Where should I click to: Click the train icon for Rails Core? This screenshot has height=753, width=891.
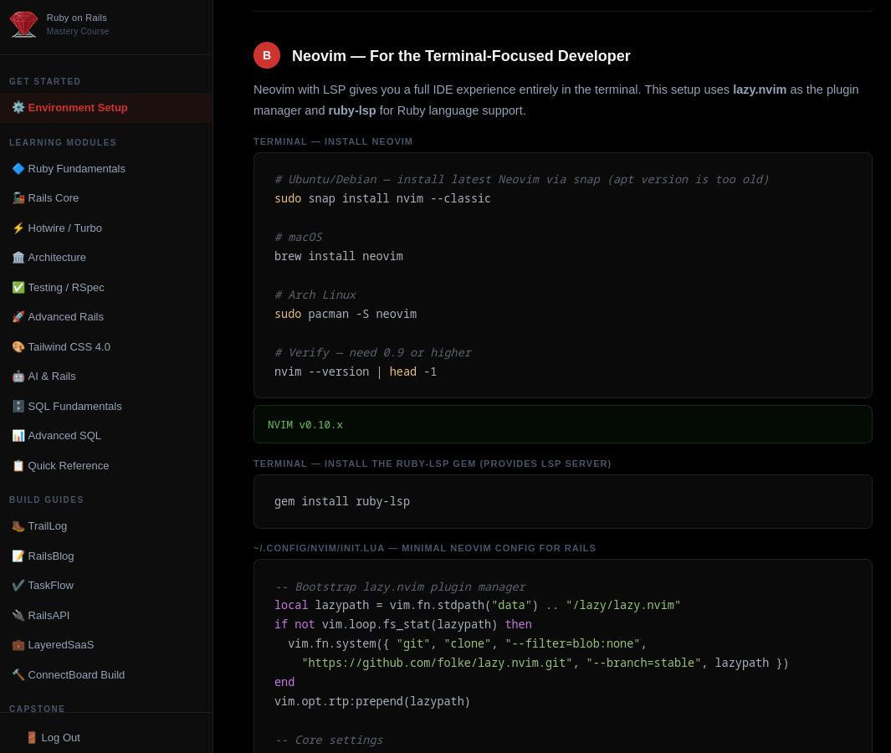click(x=18, y=197)
